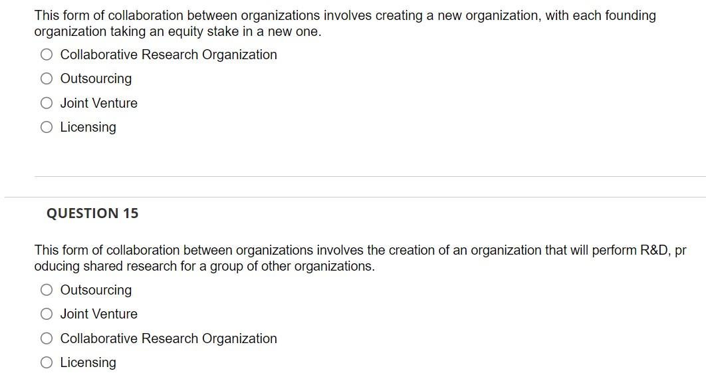706x383 pixels.
Task: Select Collaborative Research Organization under Question 15
Action: pyautogui.click(x=46, y=338)
